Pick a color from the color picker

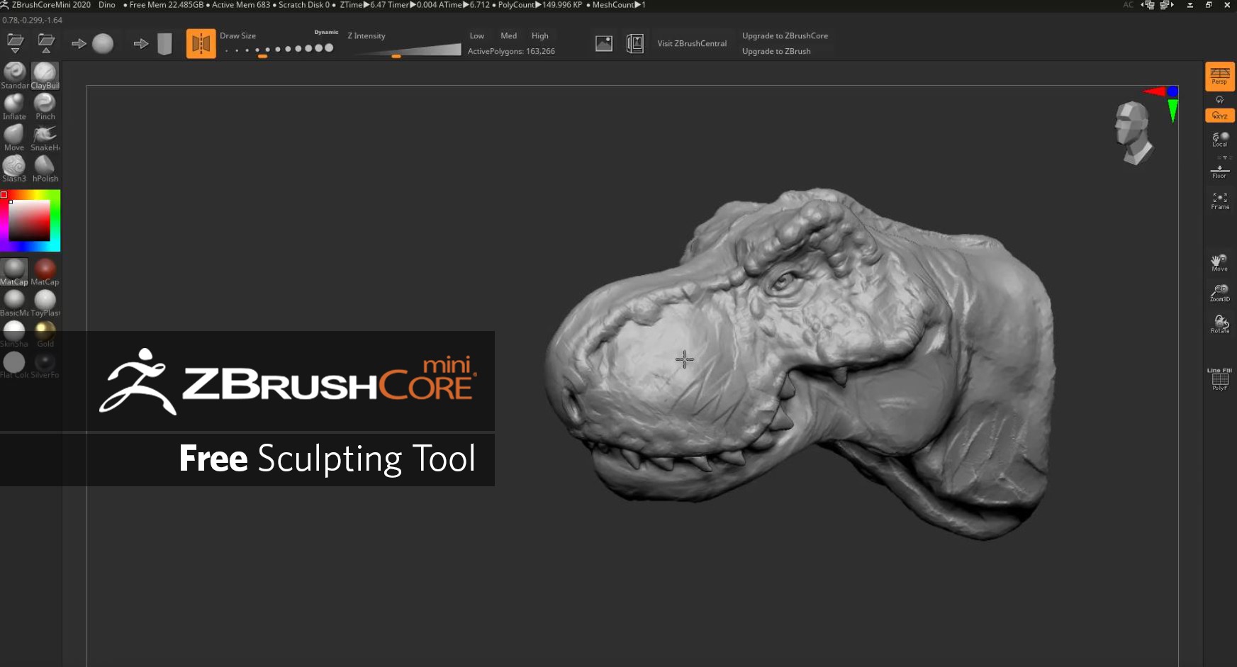tap(30, 220)
